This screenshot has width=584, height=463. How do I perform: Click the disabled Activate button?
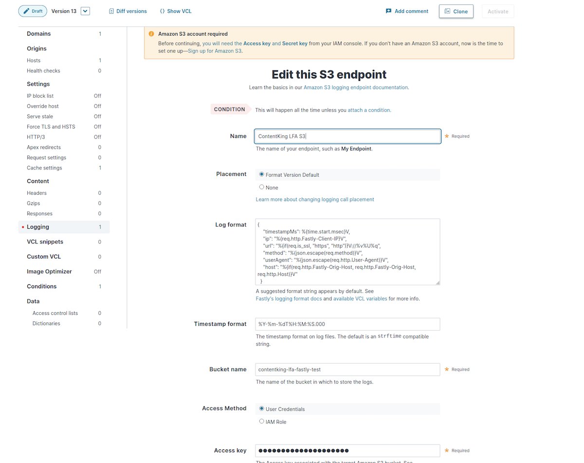(x=498, y=11)
